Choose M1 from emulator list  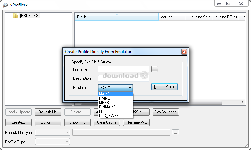pos(115,111)
